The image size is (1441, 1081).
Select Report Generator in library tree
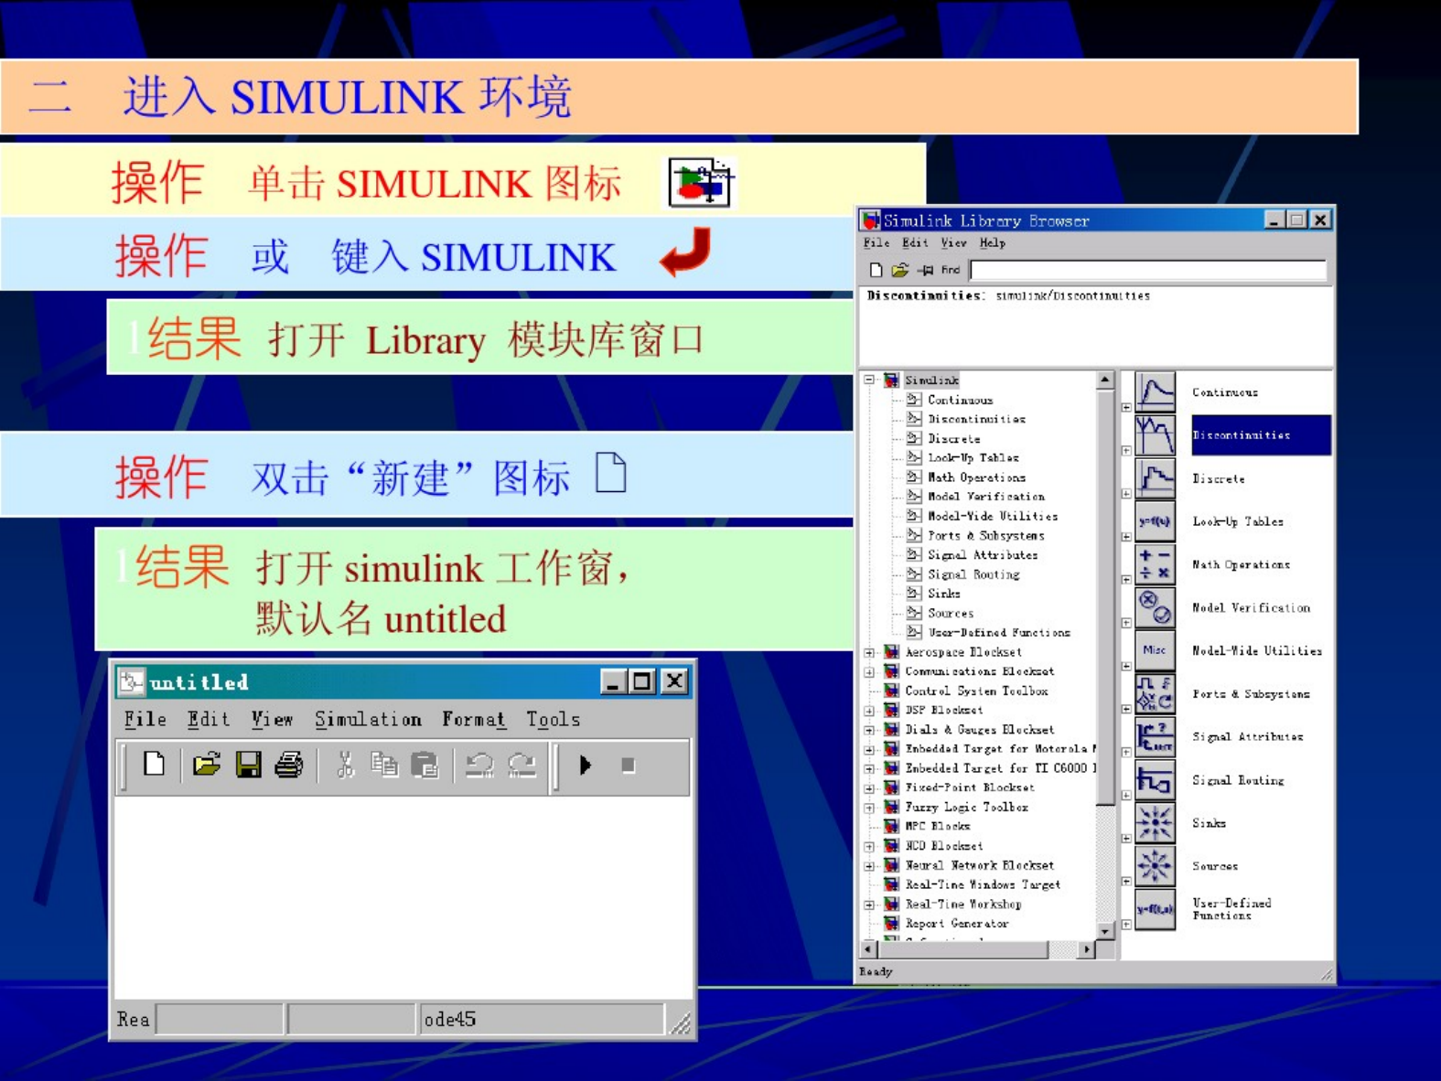[x=957, y=924]
